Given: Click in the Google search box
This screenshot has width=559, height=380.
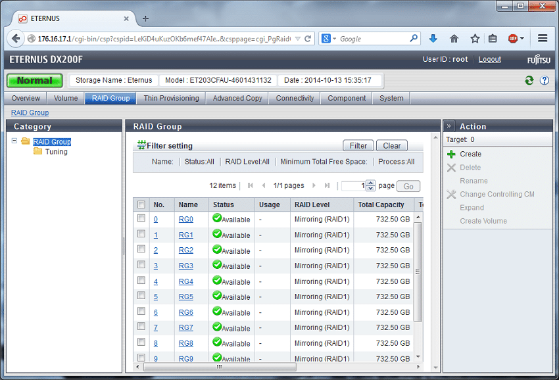Looking at the screenshot, I should [x=372, y=39].
